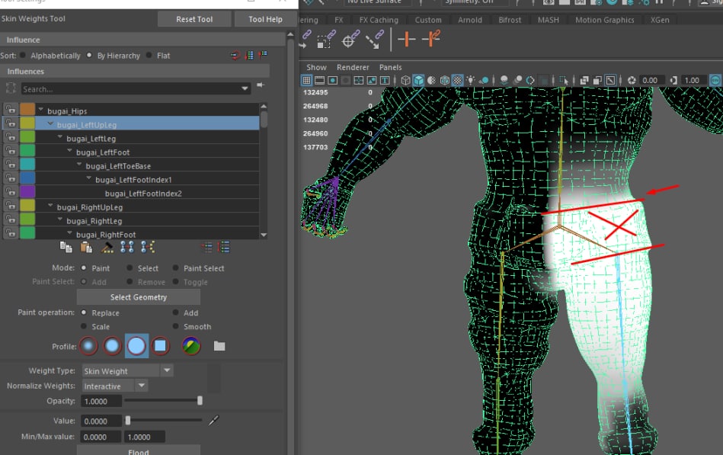Click the dashed frame icon left of Search
The height and width of the screenshot is (455, 723).
[11, 88]
